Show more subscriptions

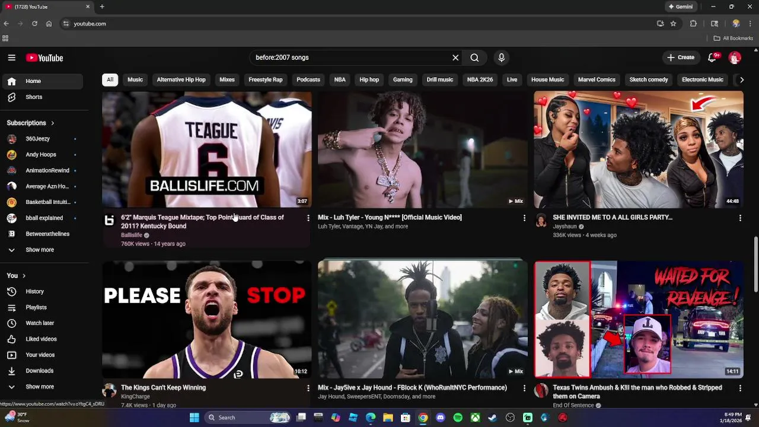[42, 250]
